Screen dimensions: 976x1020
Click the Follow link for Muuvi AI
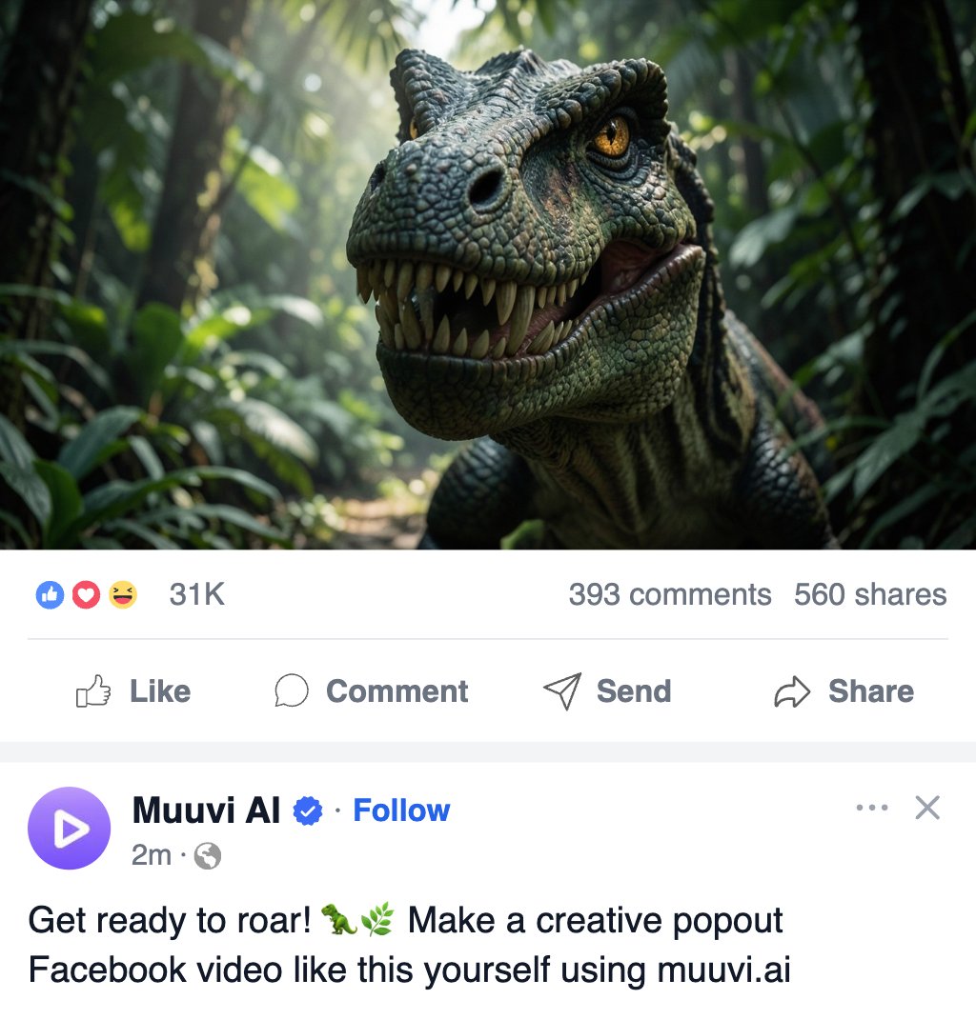(x=400, y=810)
